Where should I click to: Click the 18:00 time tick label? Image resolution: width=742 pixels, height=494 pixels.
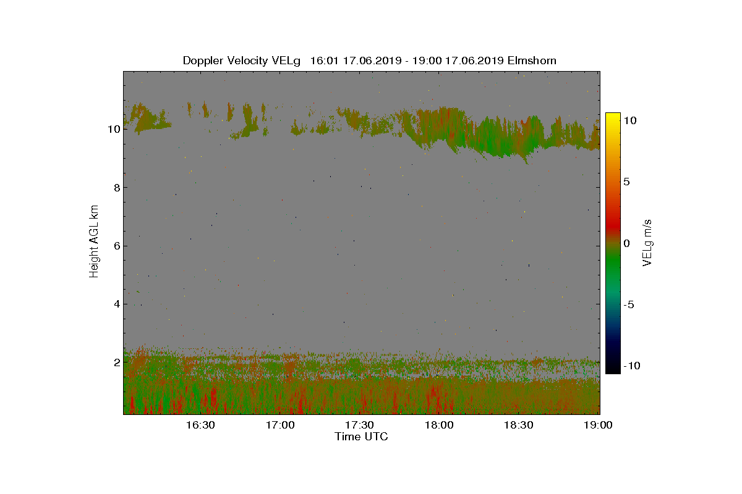coord(440,425)
